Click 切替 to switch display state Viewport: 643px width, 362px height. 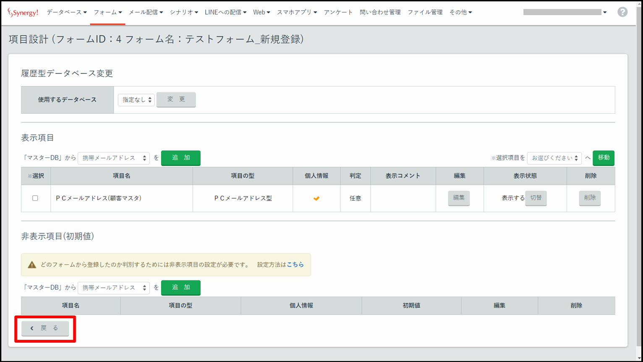536,198
